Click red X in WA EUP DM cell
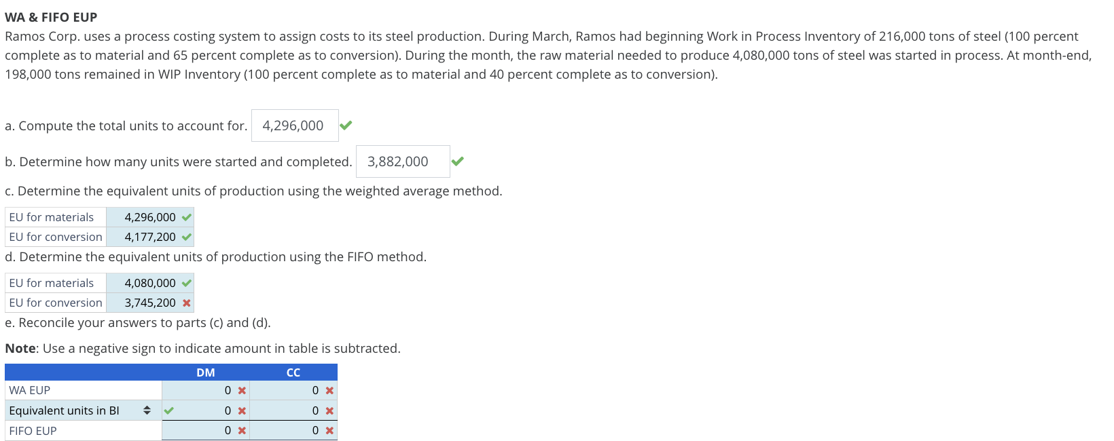1114x441 pixels. (242, 391)
